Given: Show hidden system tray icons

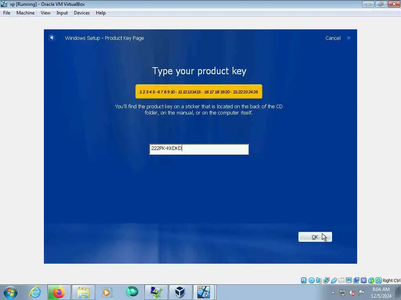Looking at the screenshot, I should (333, 293).
